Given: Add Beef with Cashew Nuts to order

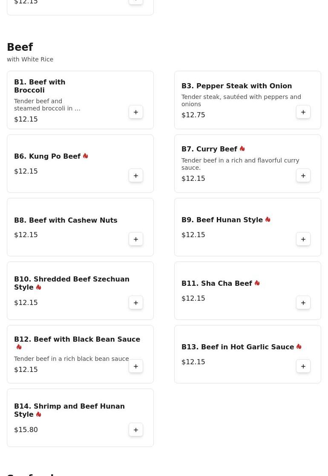Looking at the screenshot, I should pyautogui.click(x=136, y=239).
